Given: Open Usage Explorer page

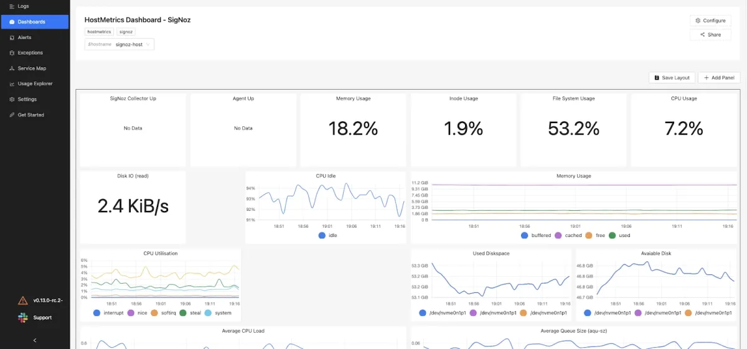Looking at the screenshot, I should click(34, 83).
